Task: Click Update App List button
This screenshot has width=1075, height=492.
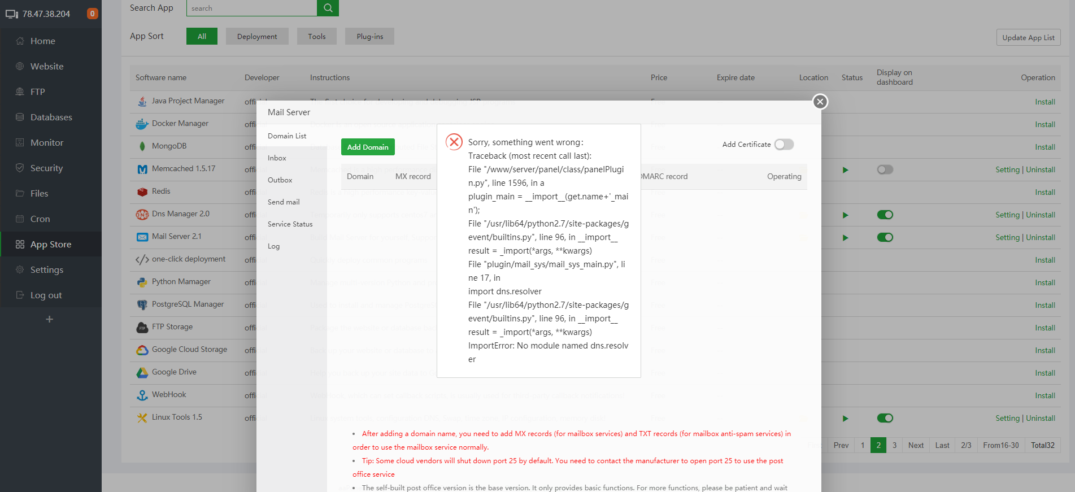Action: coord(1028,38)
